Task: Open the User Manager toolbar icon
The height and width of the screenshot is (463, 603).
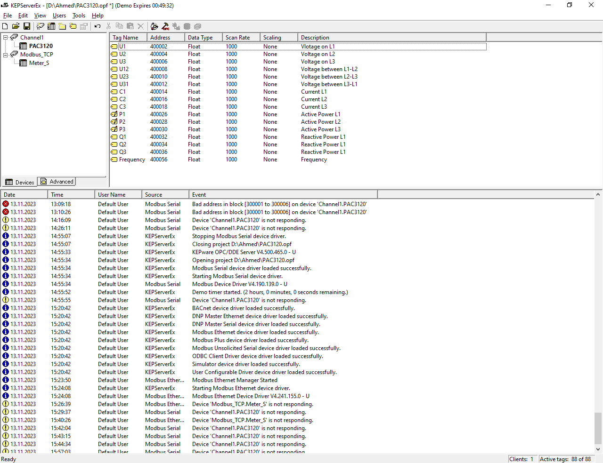Action: tap(155, 26)
